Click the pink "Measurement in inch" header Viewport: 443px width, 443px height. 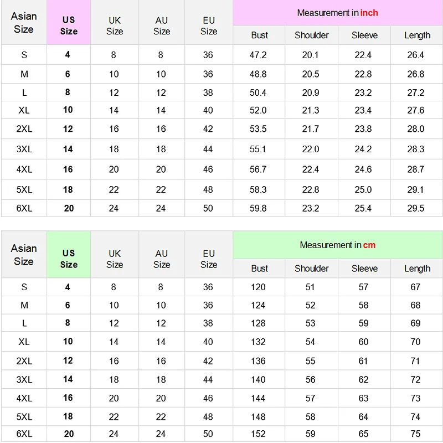(x=337, y=13)
